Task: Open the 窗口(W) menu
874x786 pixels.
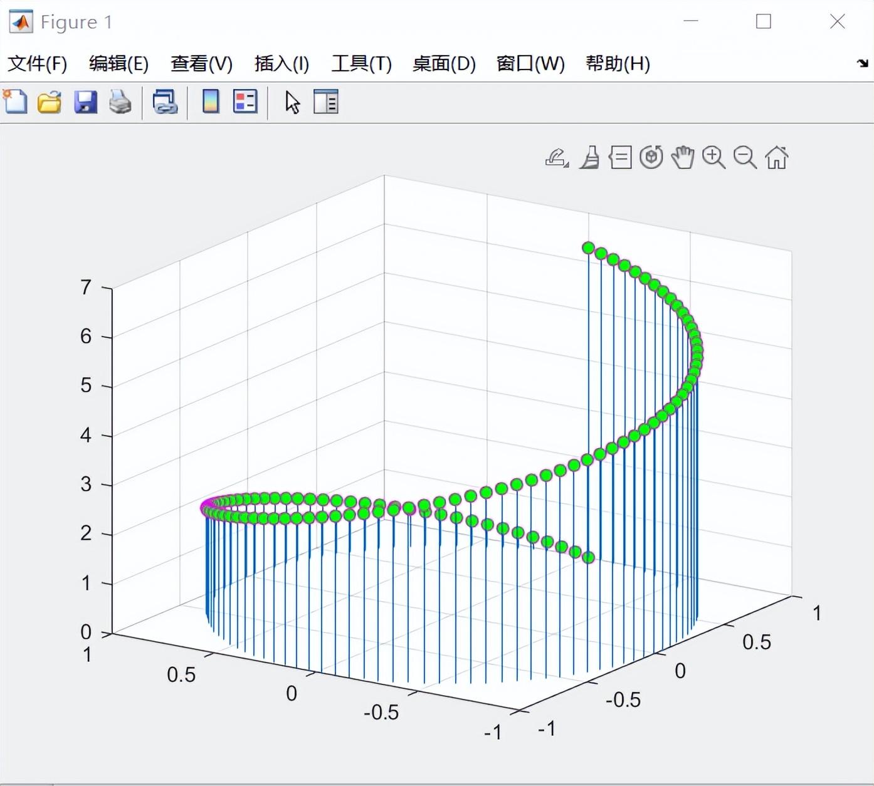Action: click(530, 63)
